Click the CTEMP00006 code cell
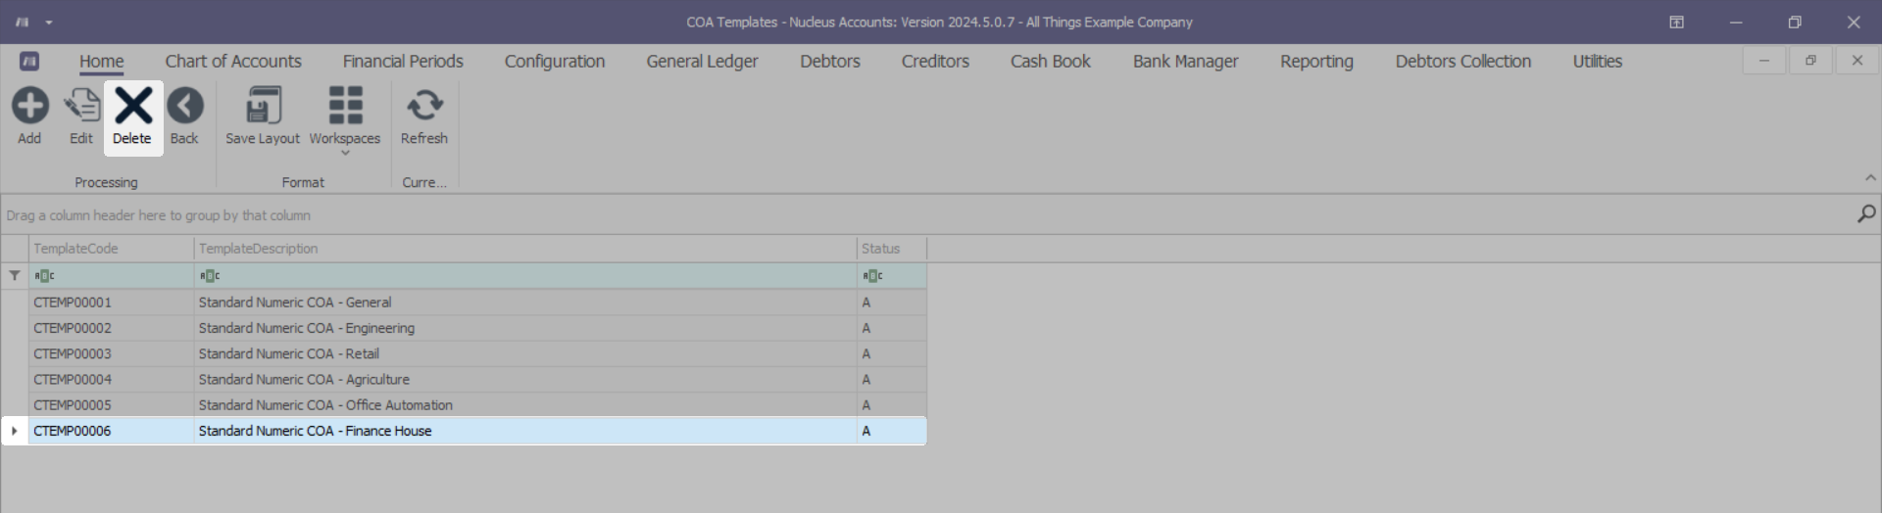The height and width of the screenshot is (513, 1882). pyautogui.click(x=111, y=431)
